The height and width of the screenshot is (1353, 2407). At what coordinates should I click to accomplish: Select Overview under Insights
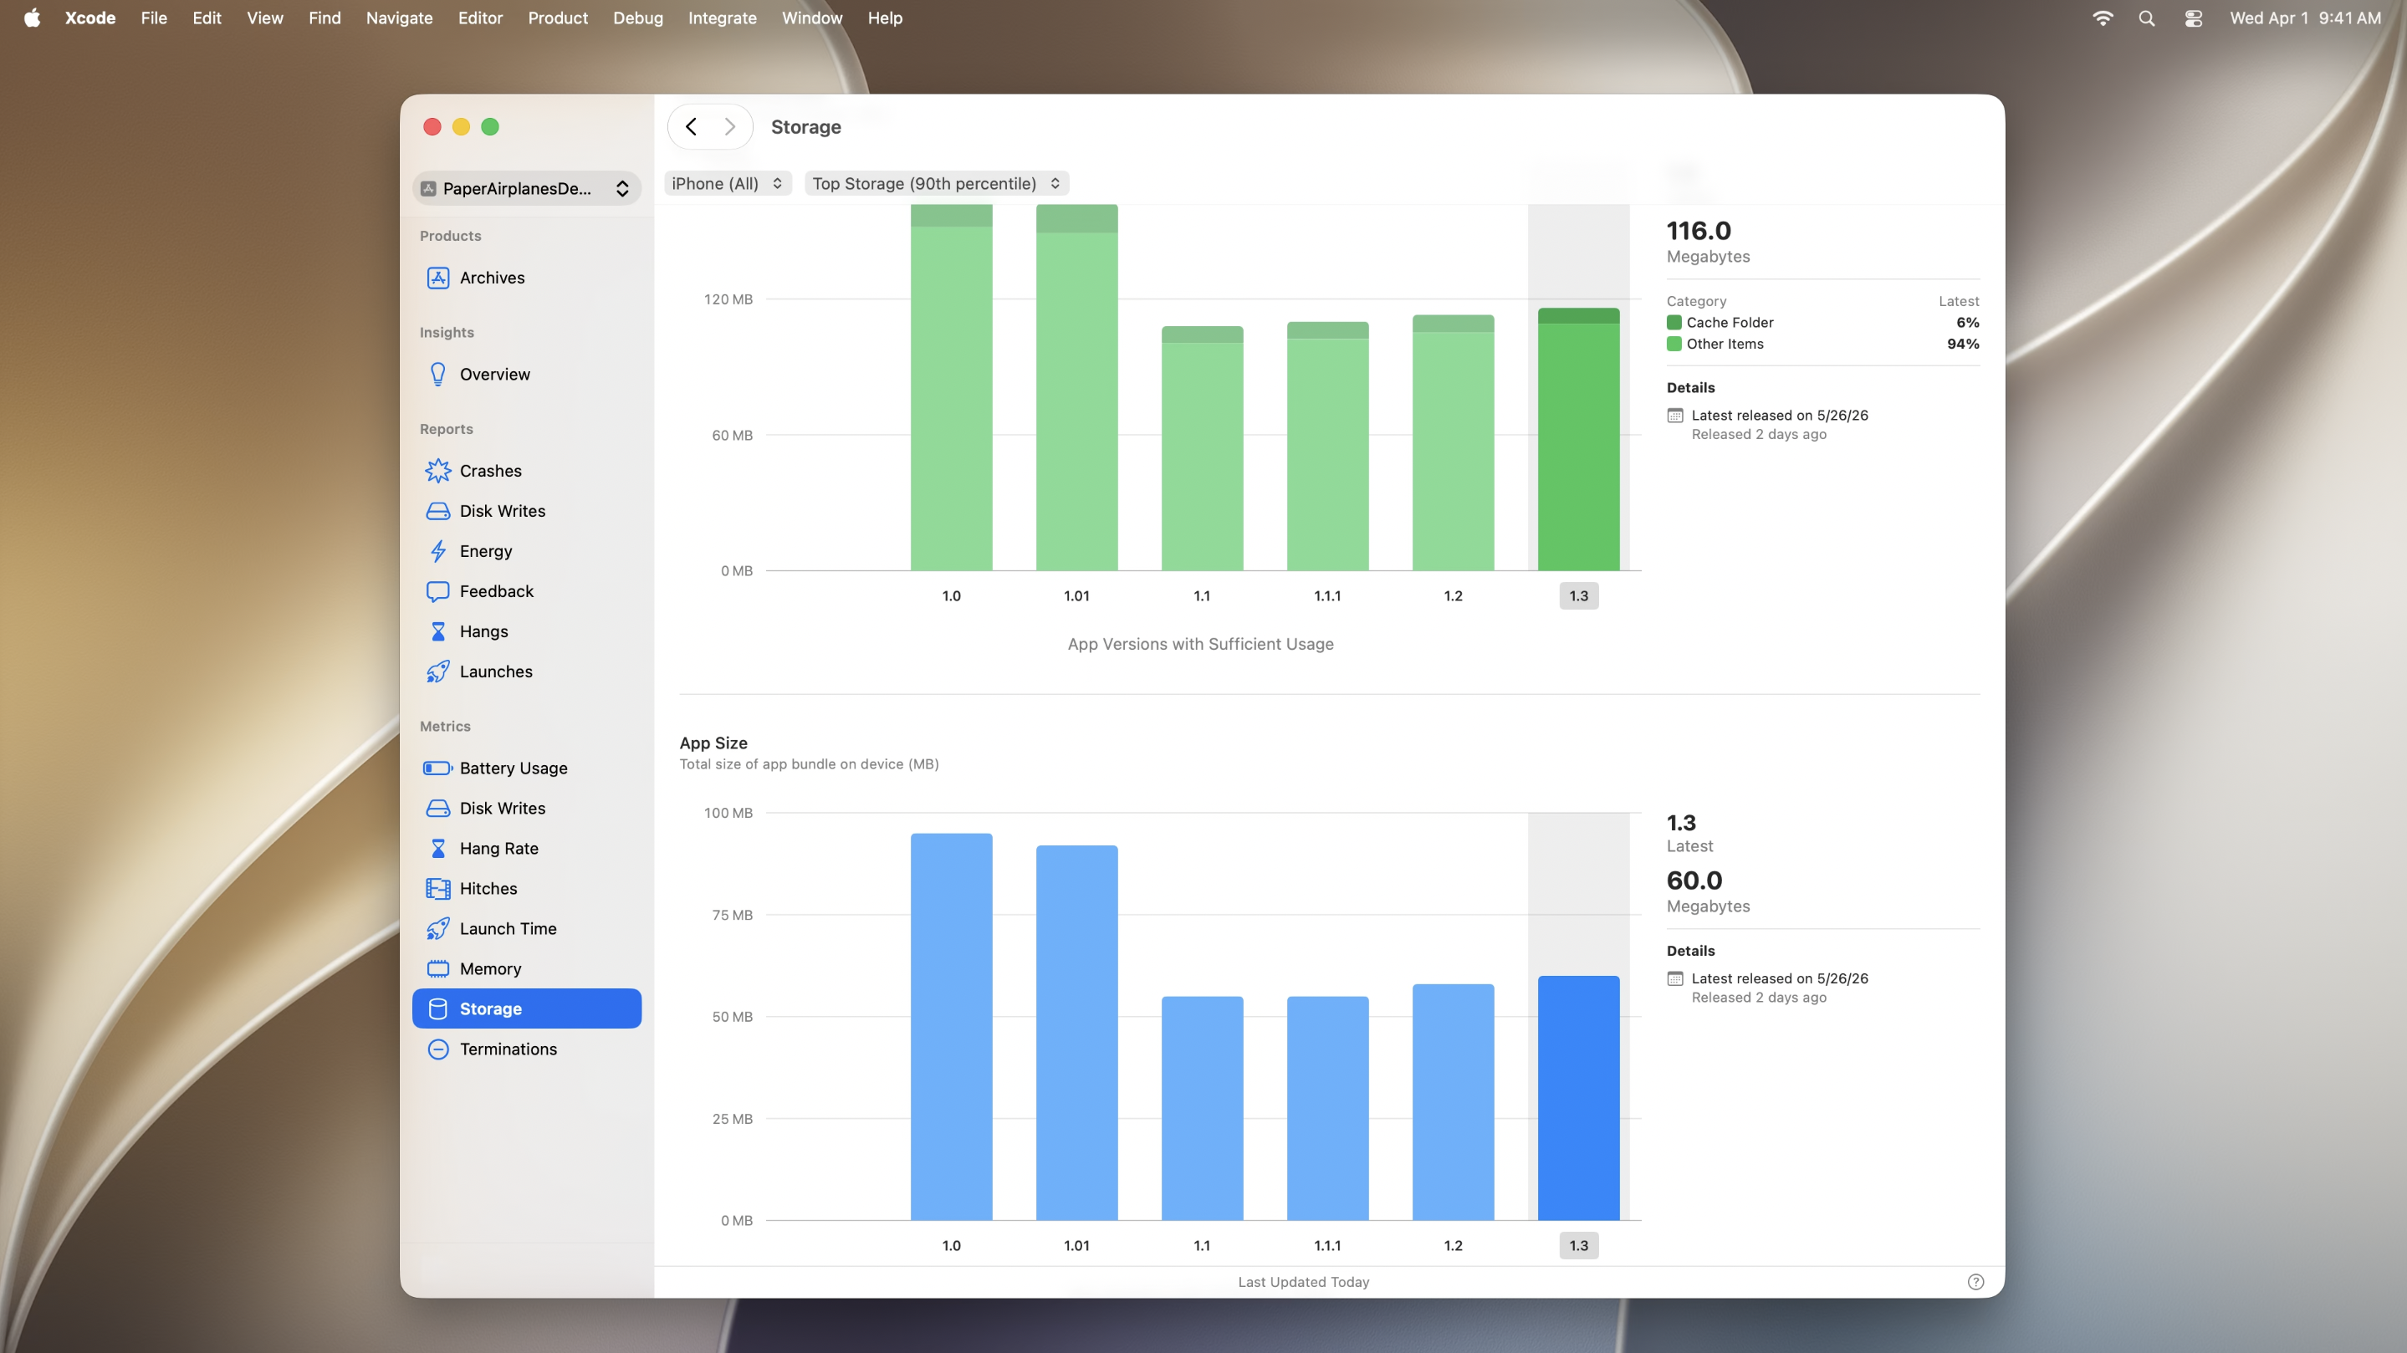[x=526, y=374]
